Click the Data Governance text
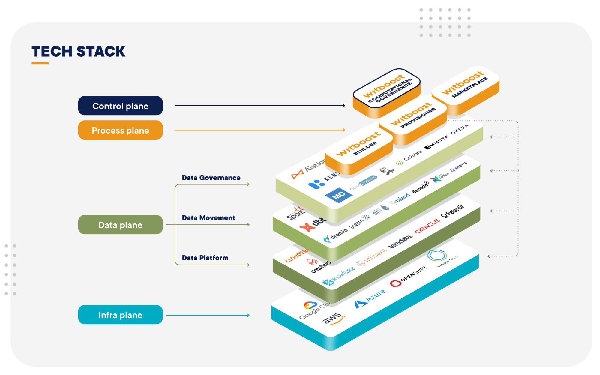 tap(211, 178)
